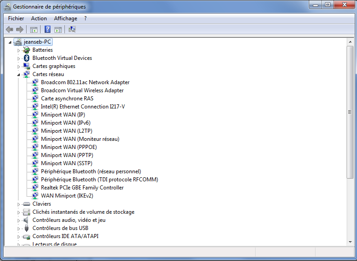Select Miniport WAN (SSTP) entry
Image resolution: width=357 pixels, height=261 pixels.
point(66,163)
